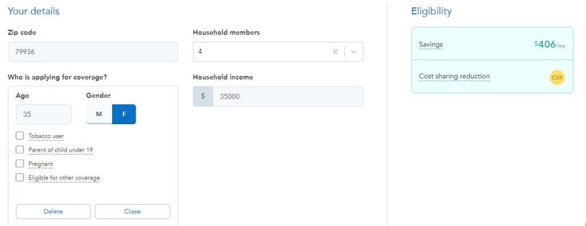Select M gender option
Viewport: 586px width, 226px height.
click(x=99, y=114)
